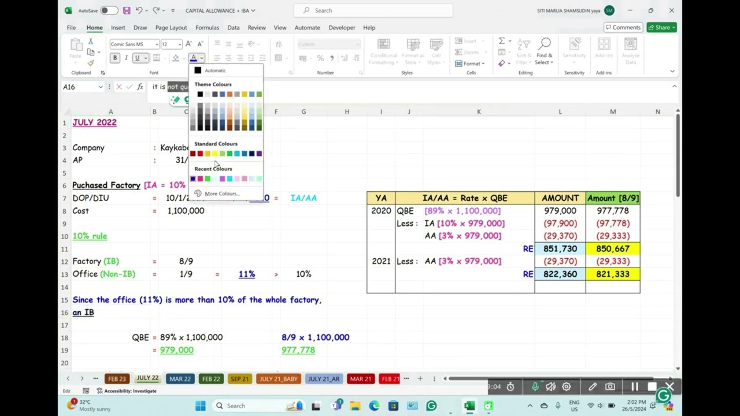Choose More Colours option

coord(221,194)
